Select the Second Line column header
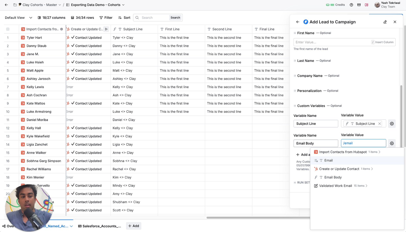The image size is (406, 232). 229,29
